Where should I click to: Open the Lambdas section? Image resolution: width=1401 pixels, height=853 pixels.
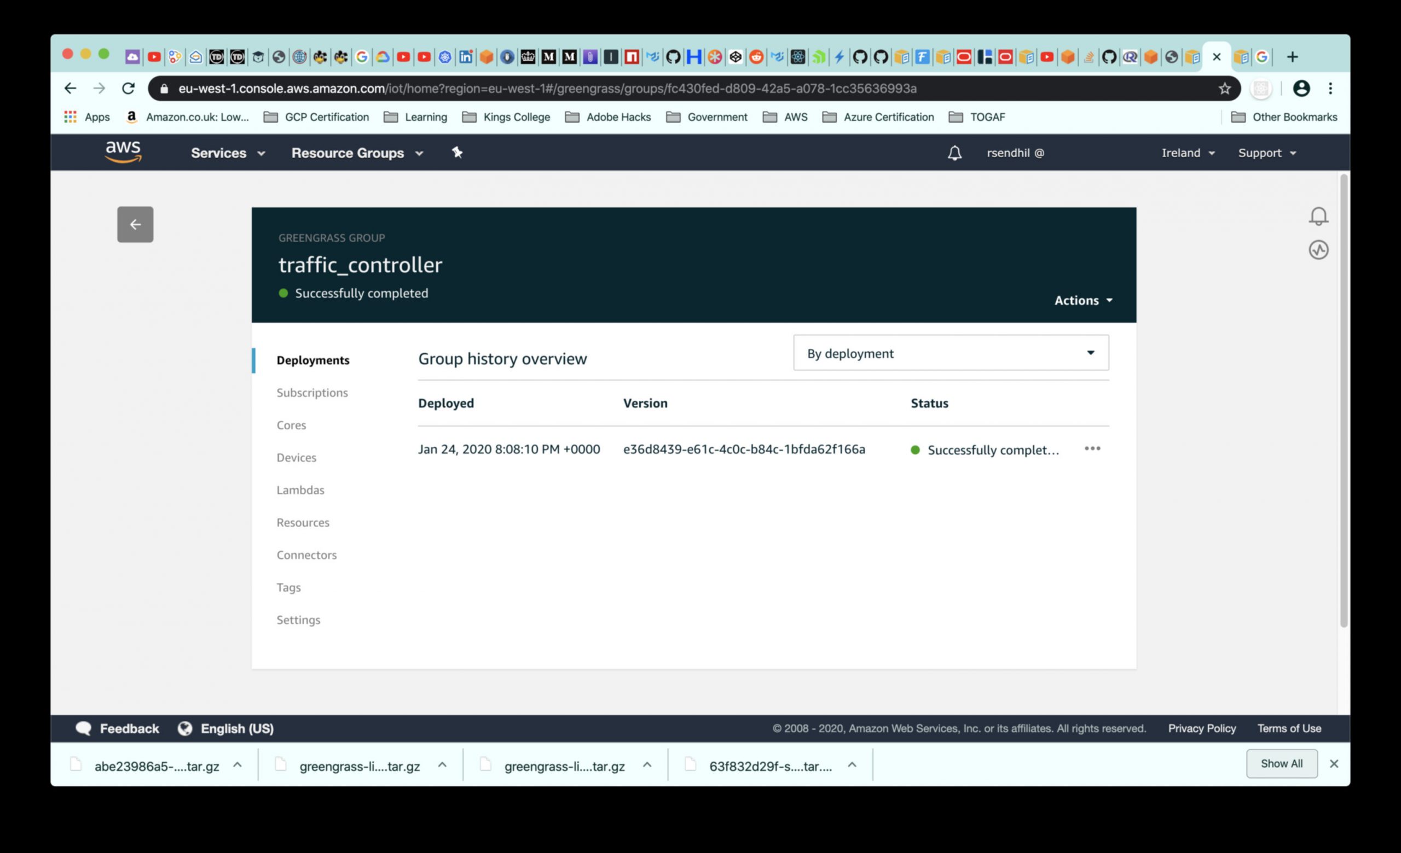click(300, 489)
